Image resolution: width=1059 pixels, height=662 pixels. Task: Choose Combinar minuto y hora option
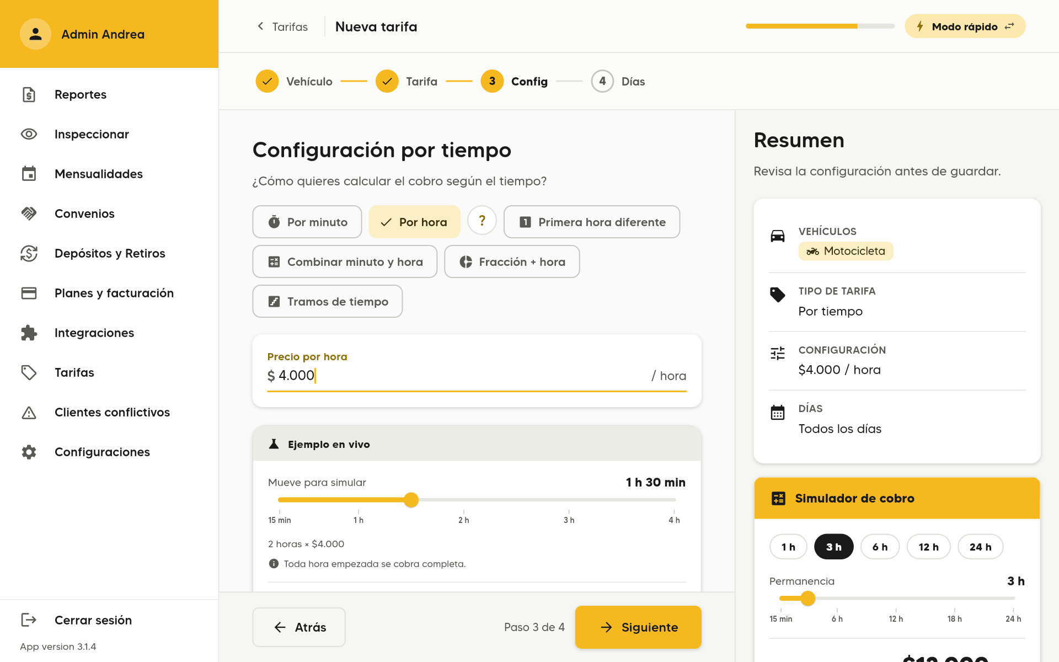tap(345, 261)
